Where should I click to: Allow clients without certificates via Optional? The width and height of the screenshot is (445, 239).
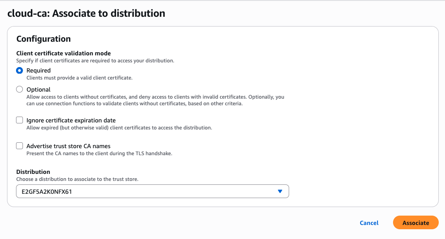[x=19, y=89]
